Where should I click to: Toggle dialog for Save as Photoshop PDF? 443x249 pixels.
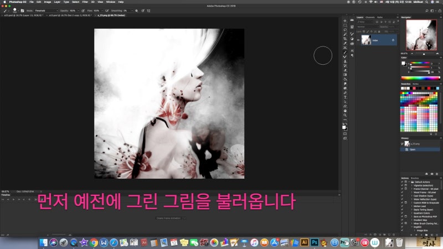(x=406, y=216)
